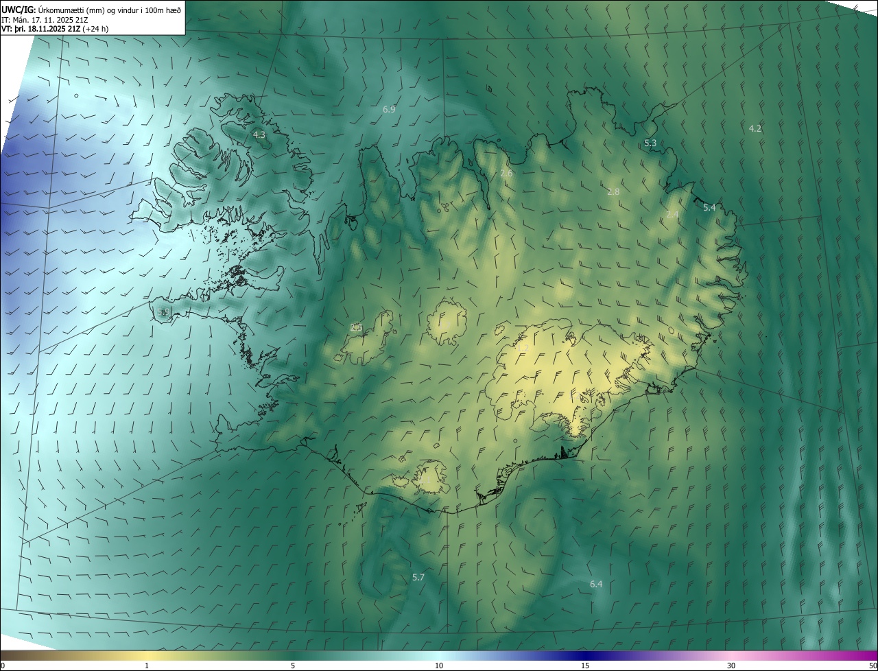Screen dimensions: 878x671
Task: Click the 5.9 value on Snæfellsnes peninsula
Action: pyautogui.click(x=163, y=312)
